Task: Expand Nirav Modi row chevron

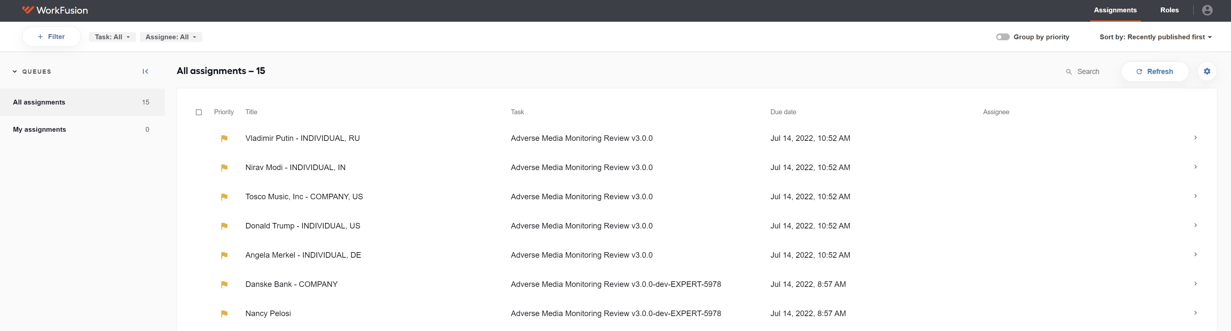Action: pos(1195,167)
